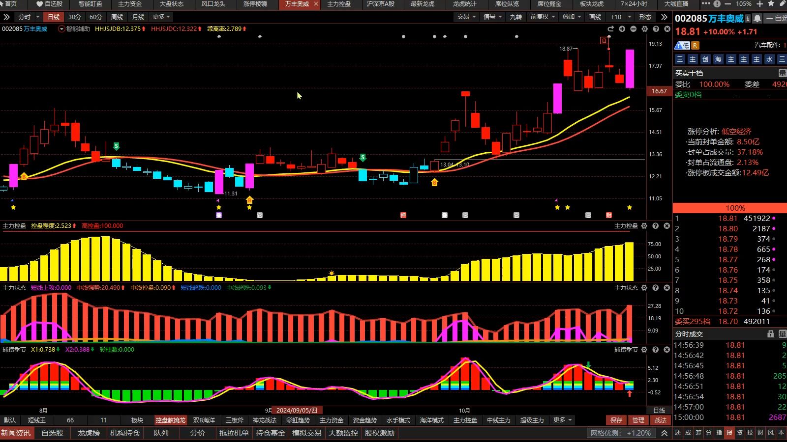Toggle the 形态 pattern button
Screen dimensions: 787x442
[x=645, y=17]
